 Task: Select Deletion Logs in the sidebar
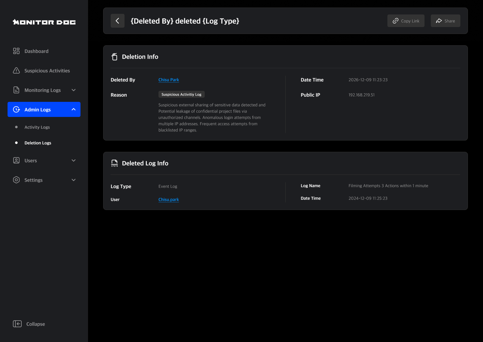point(38,143)
